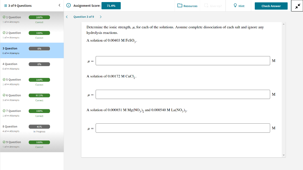Viewport: 303px width, 170px height.
Task: Click the scrollbar down arrow in question panel
Action: (284, 155)
